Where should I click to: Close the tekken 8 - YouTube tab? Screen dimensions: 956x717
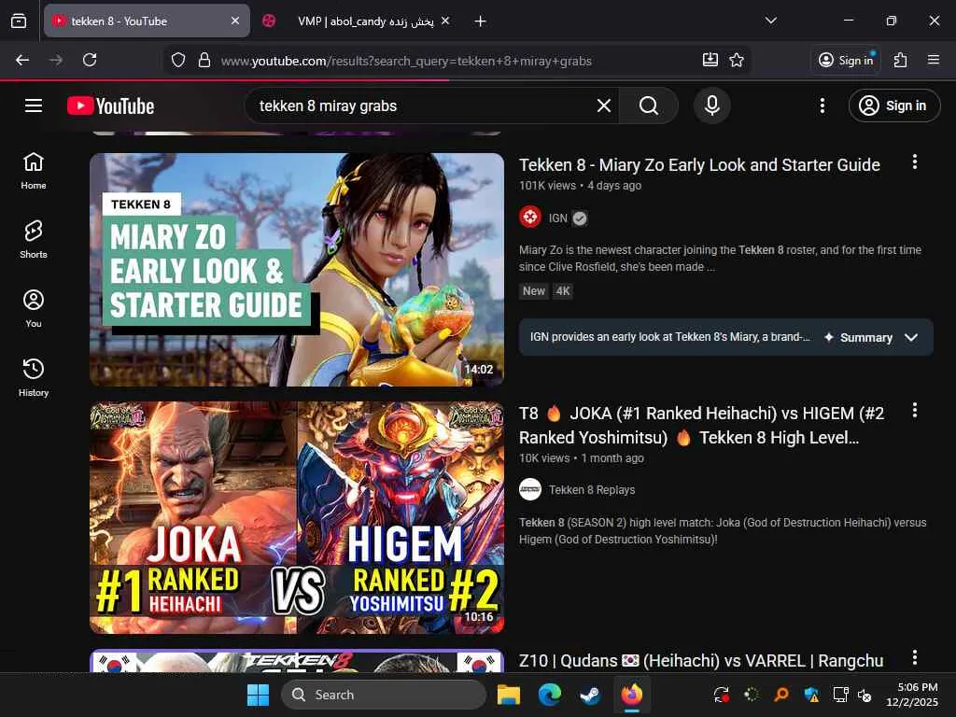pyautogui.click(x=234, y=21)
